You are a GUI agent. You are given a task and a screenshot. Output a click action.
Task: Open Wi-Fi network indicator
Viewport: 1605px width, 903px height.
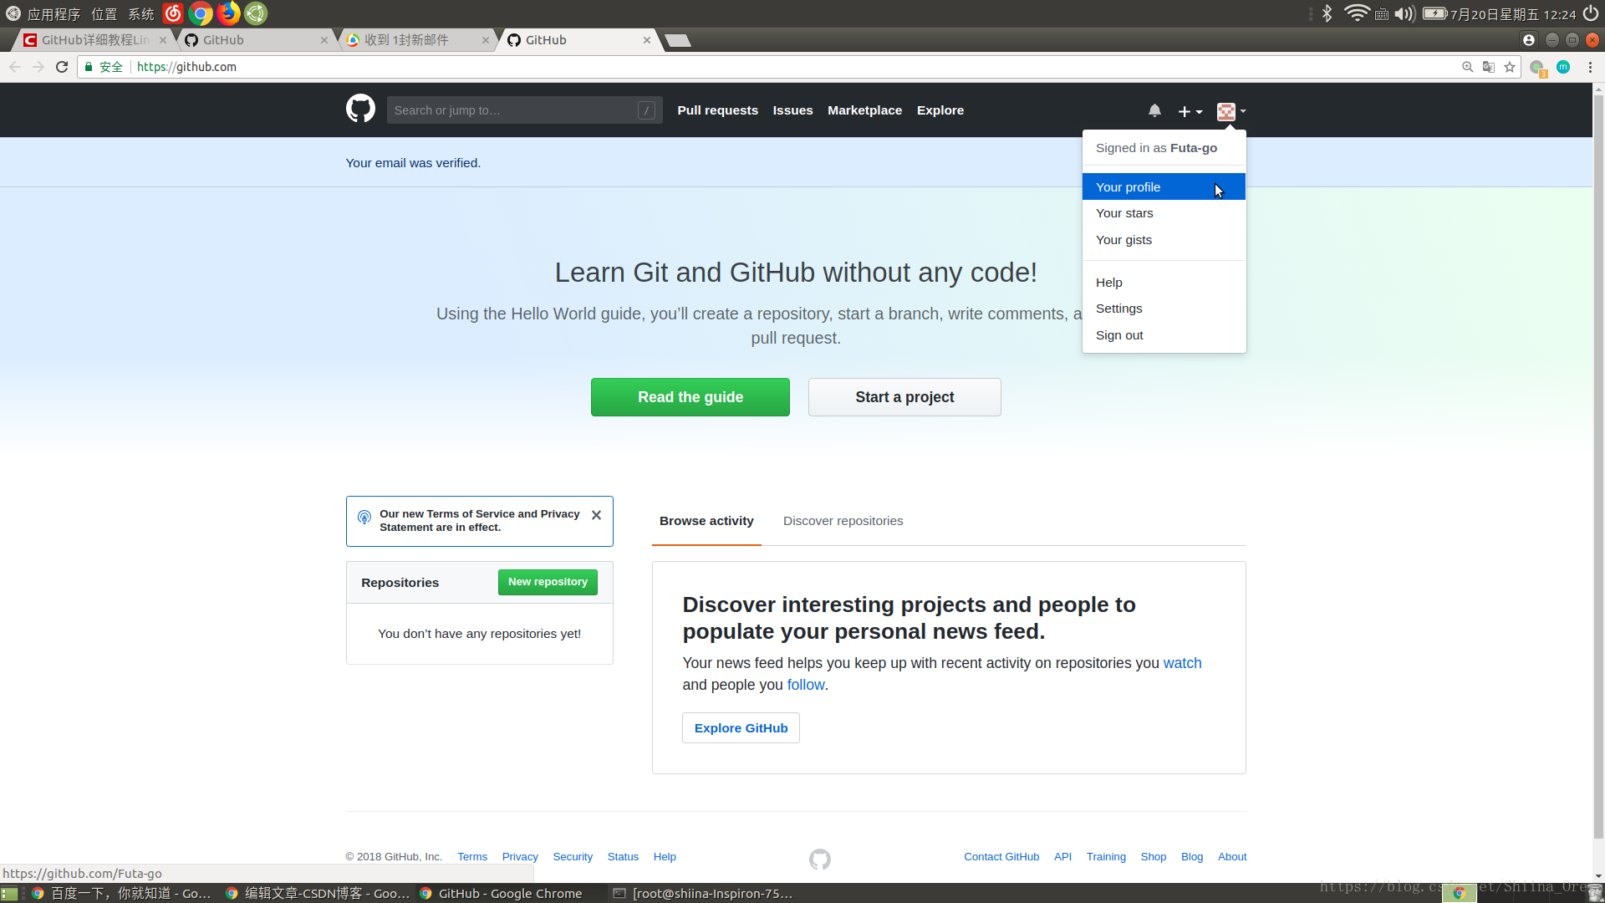coord(1356,13)
